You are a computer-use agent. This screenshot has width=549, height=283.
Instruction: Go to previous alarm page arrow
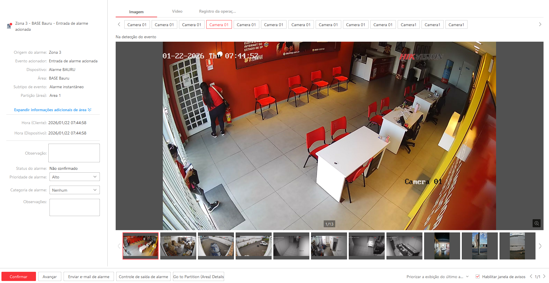pos(531,276)
